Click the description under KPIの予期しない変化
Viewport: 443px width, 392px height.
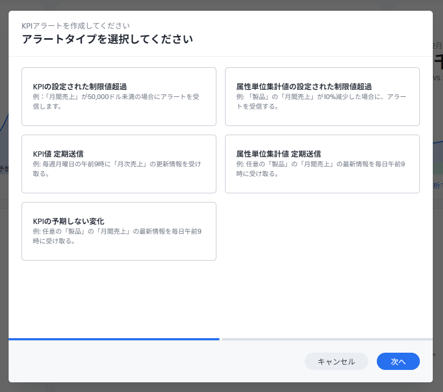tap(117, 236)
